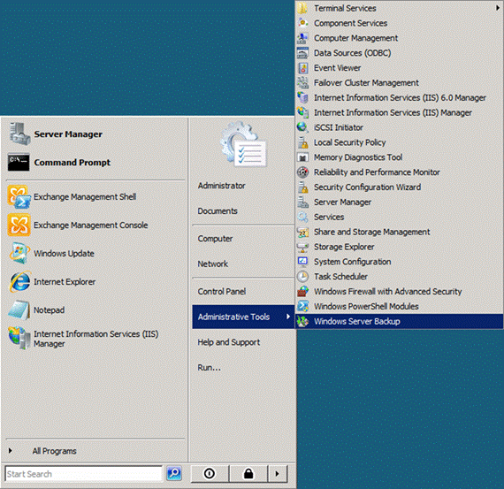
Task: Click the Services gears icon
Action: point(302,217)
